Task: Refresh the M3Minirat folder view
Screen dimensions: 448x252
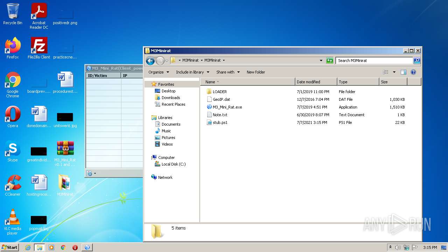Action: click(x=330, y=61)
